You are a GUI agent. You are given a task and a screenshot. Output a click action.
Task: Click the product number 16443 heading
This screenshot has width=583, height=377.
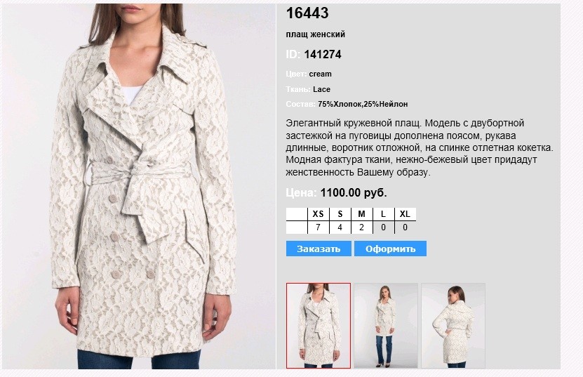click(x=307, y=13)
